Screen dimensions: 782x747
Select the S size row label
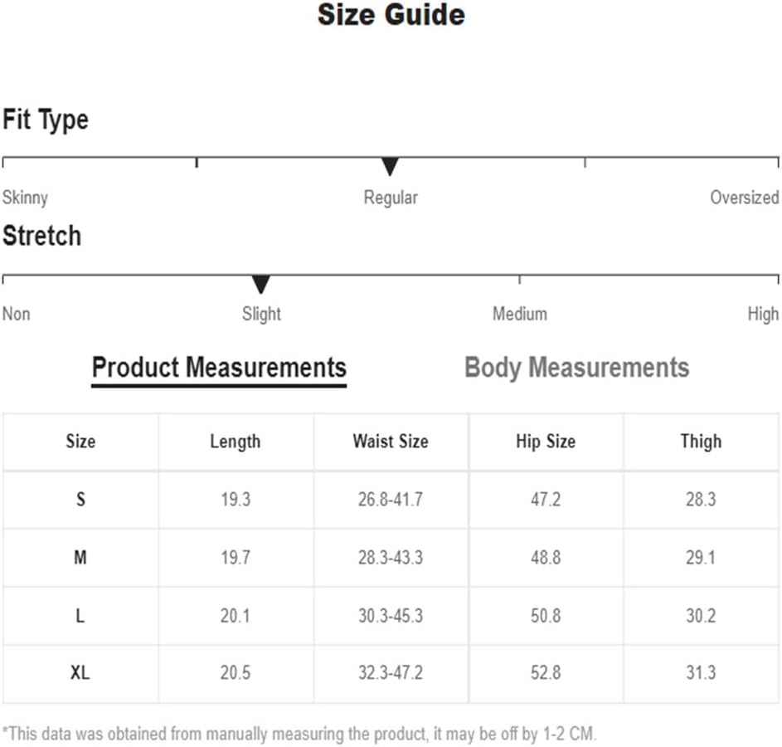click(80, 499)
